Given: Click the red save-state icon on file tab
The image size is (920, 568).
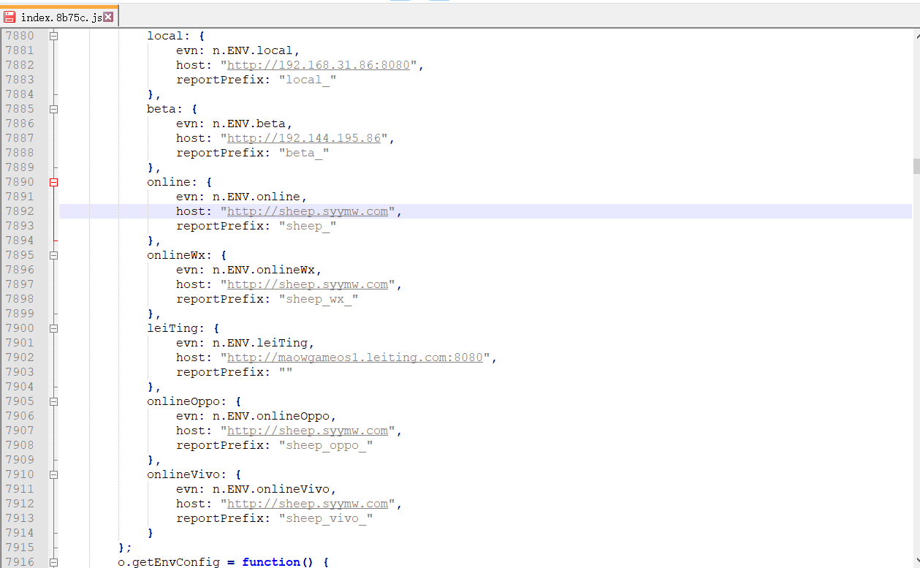Looking at the screenshot, I should (x=9, y=17).
